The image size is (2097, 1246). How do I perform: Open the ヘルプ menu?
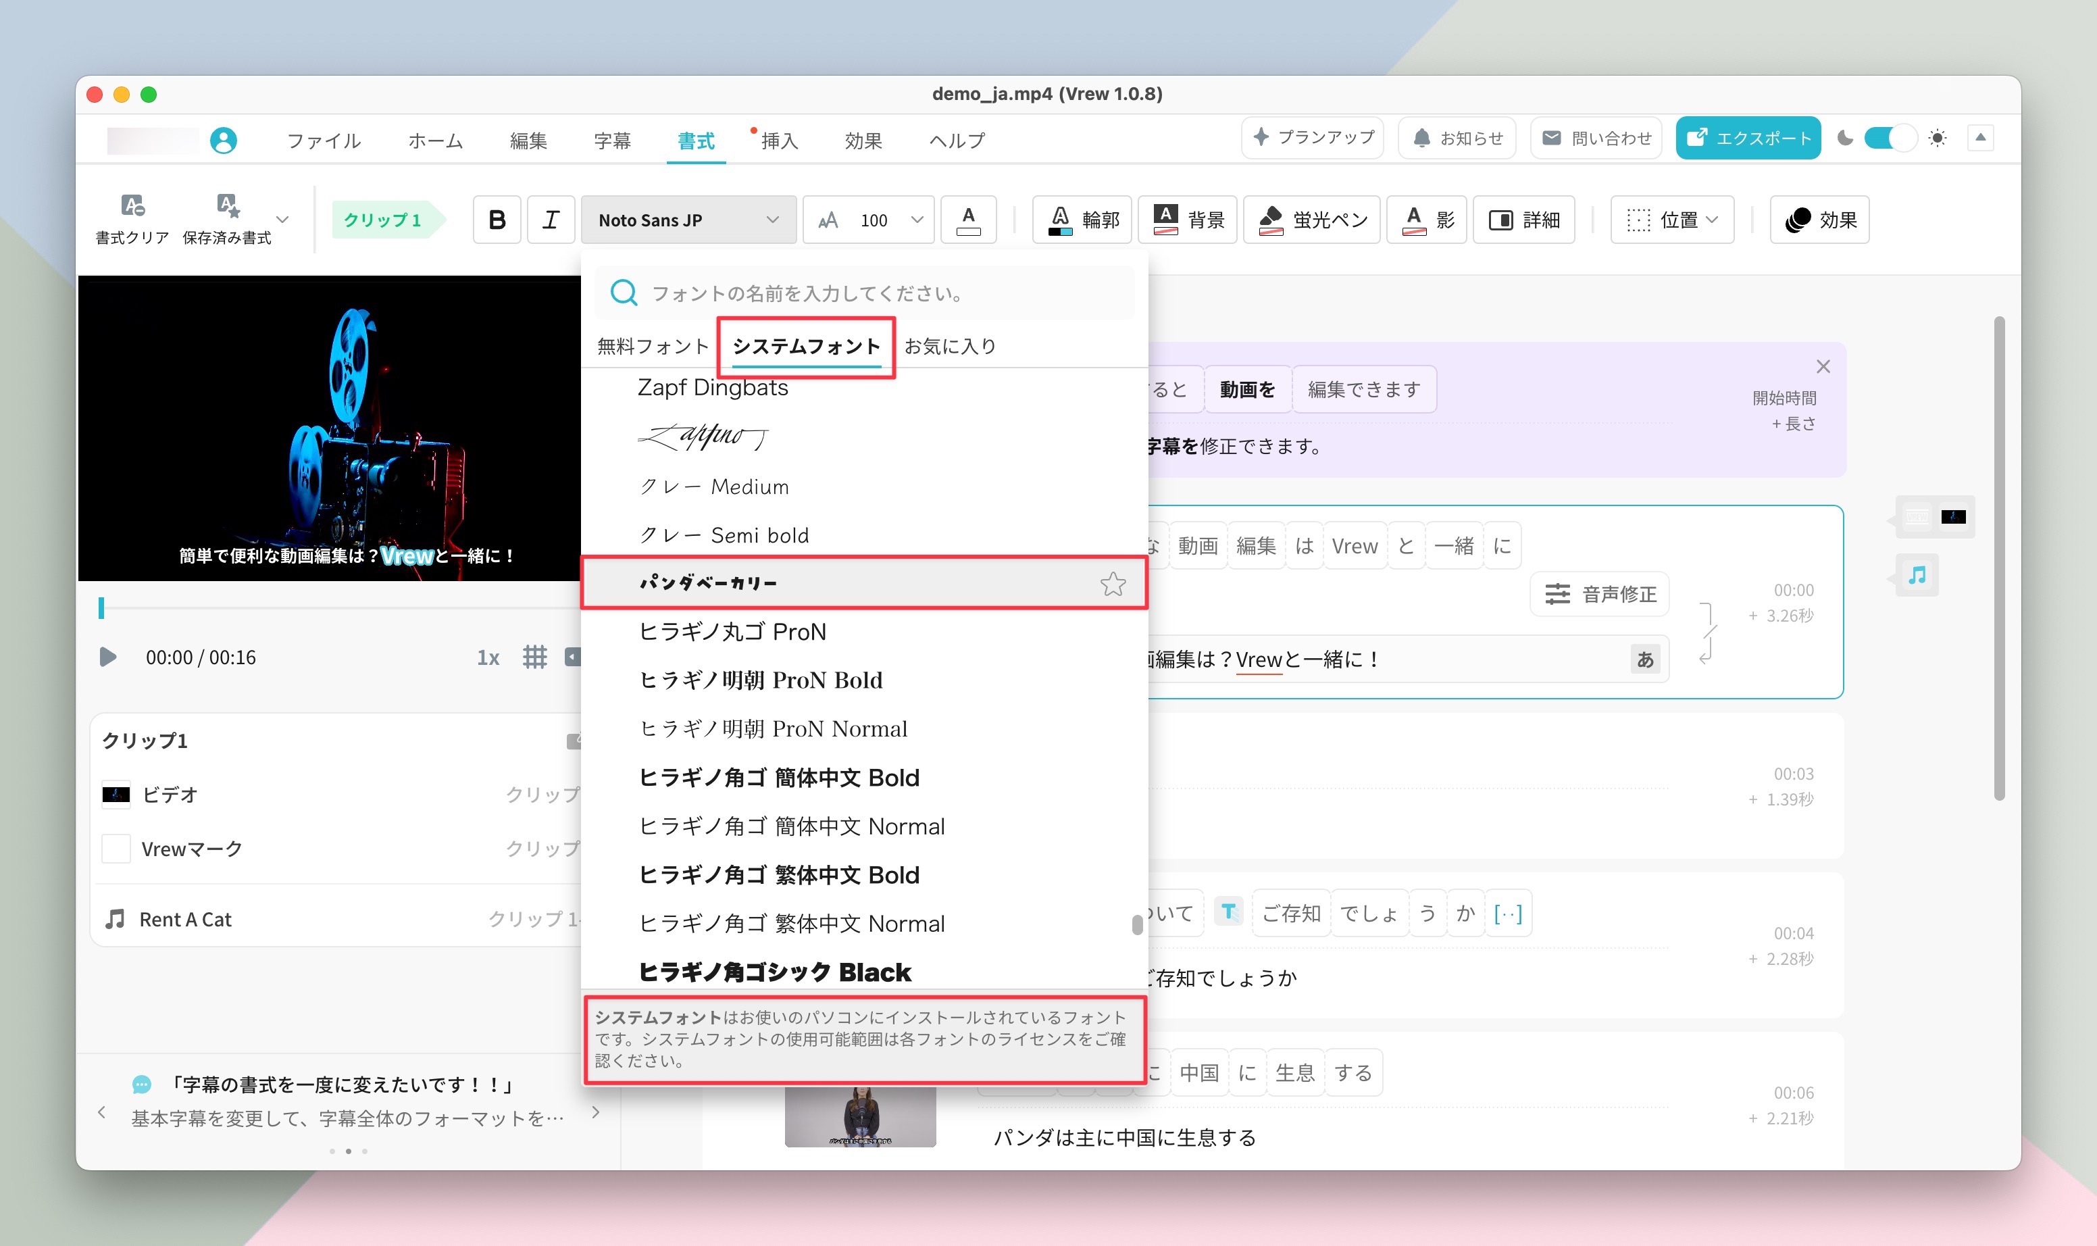click(x=957, y=141)
